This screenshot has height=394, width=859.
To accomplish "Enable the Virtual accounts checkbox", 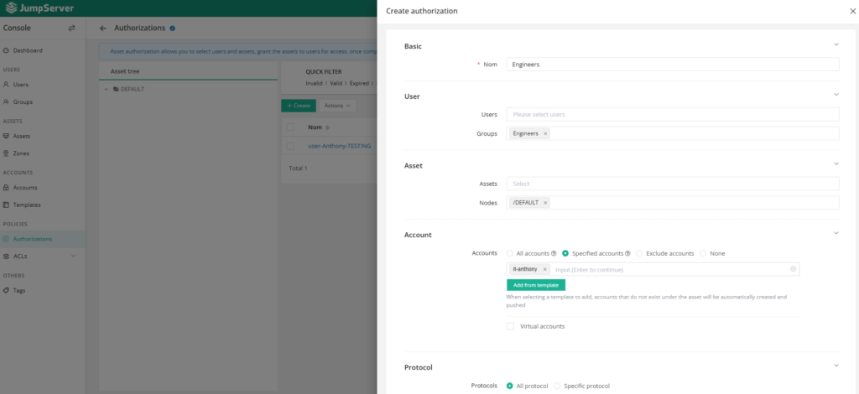I will click(x=510, y=326).
